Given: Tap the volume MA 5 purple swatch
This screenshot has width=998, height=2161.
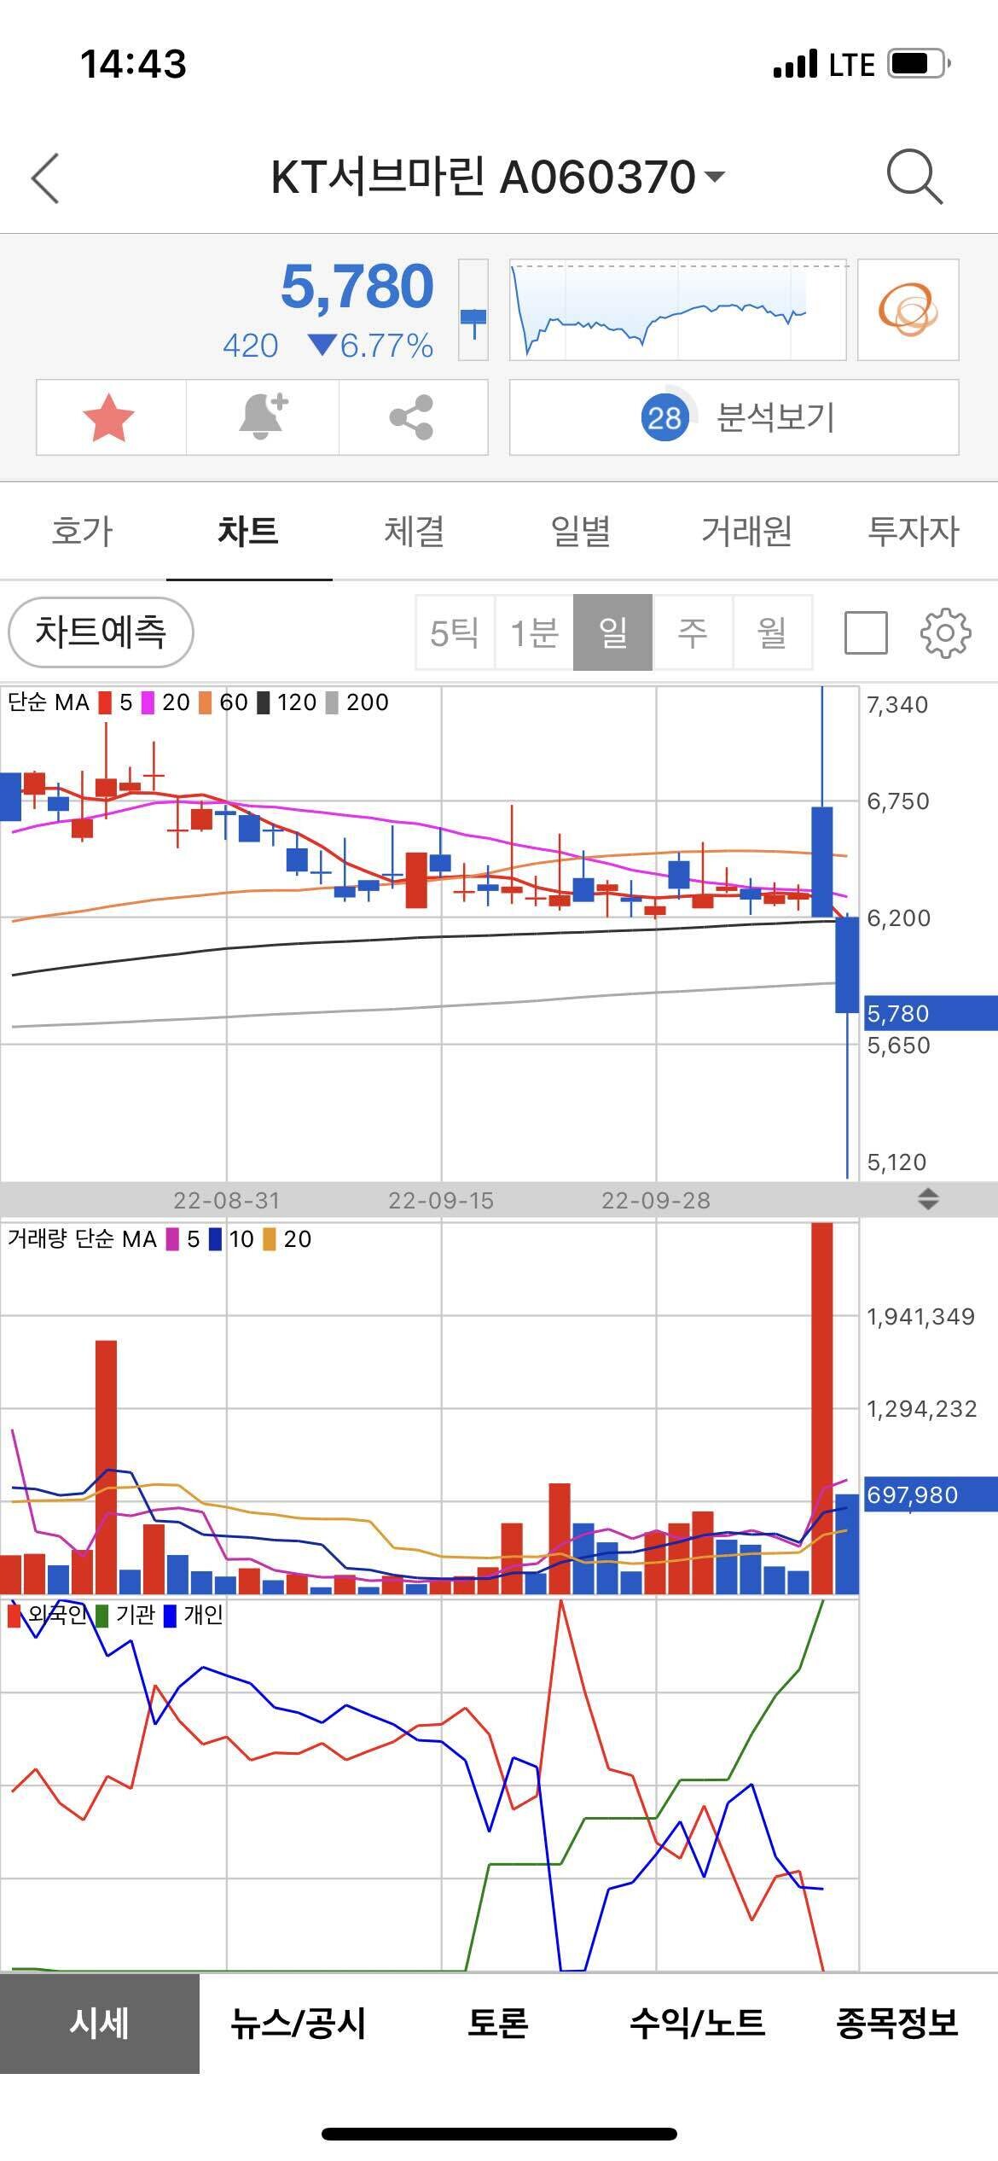Looking at the screenshot, I should [173, 1239].
